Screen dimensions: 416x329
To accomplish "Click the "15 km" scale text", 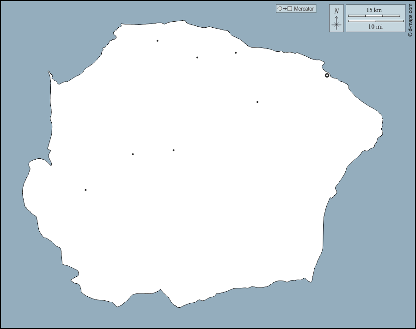I will pyautogui.click(x=374, y=10).
